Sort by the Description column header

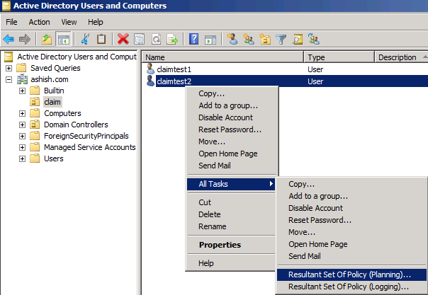click(401, 57)
